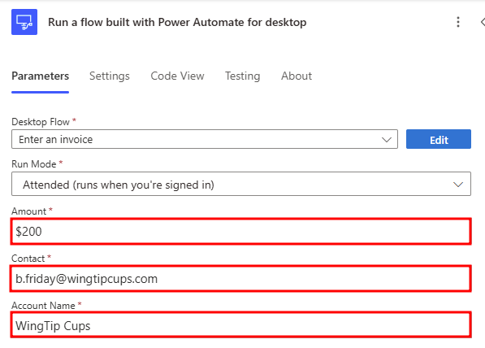Screen dimensions: 485x348
Task: Click the Run Mode field label
Action: (x=34, y=163)
